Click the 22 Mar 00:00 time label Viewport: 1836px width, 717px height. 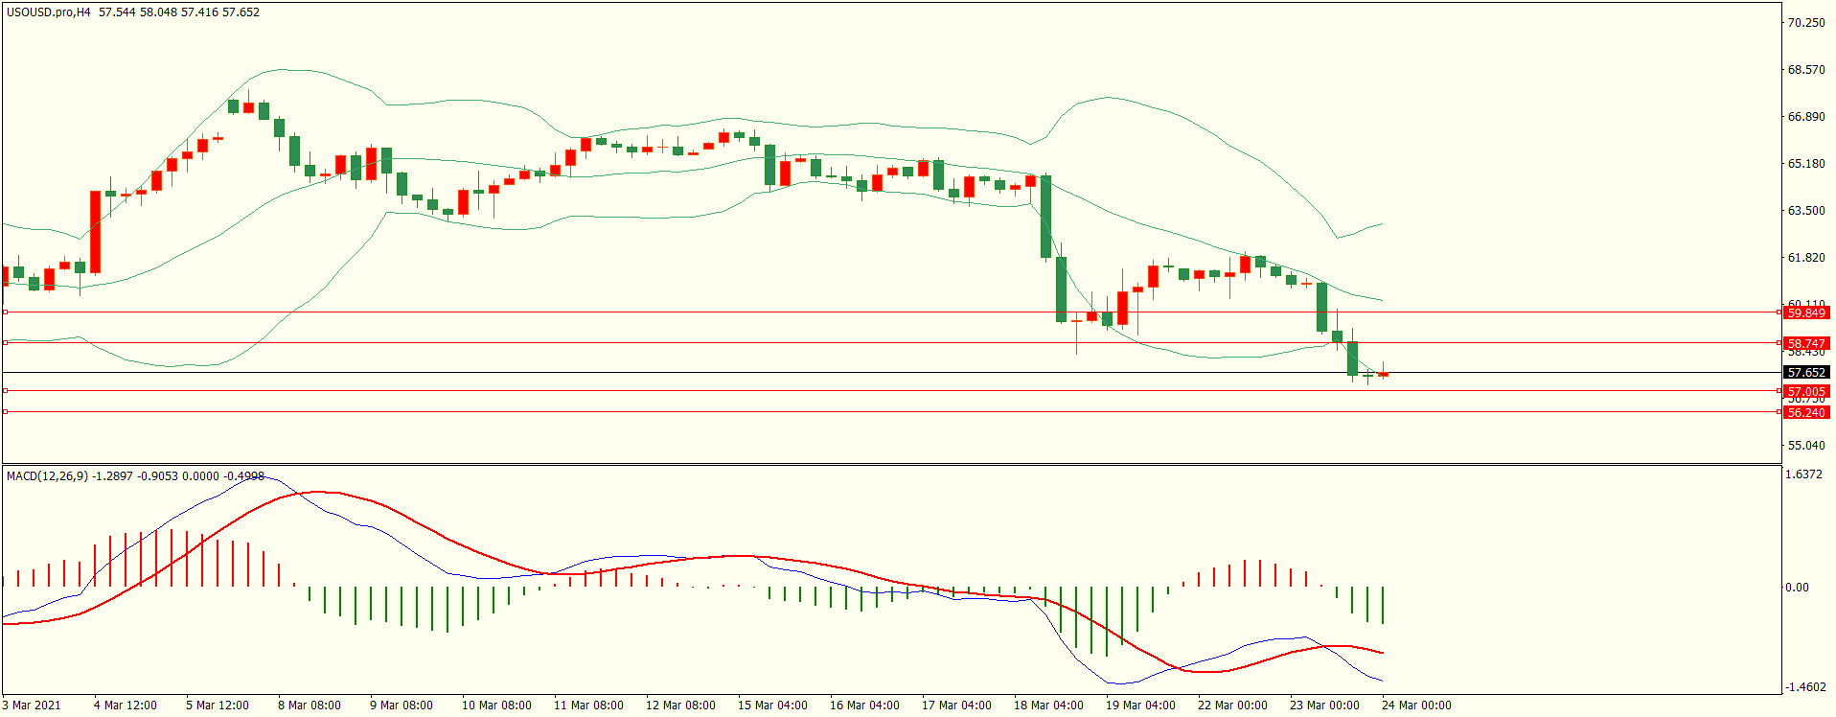(1231, 705)
